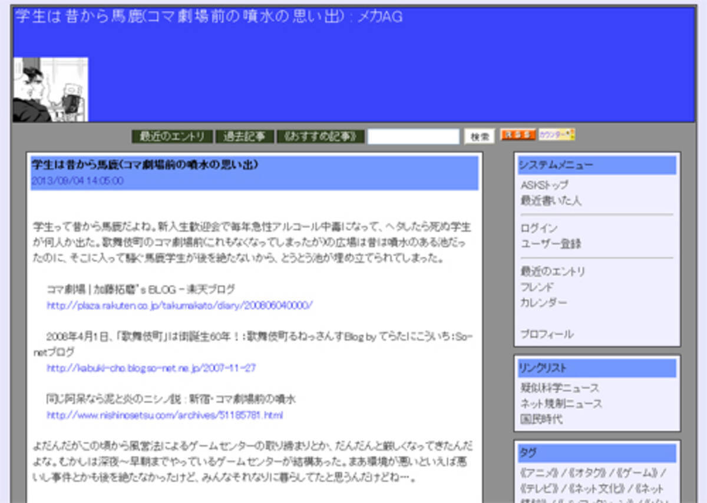
Task: Click the yellow counter badge icon
Action: 556,135
